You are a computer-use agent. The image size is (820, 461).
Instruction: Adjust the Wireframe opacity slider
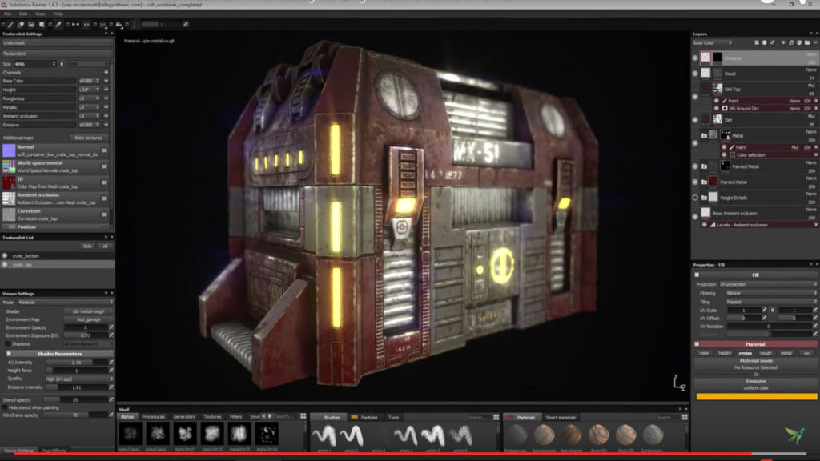[76, 415]
